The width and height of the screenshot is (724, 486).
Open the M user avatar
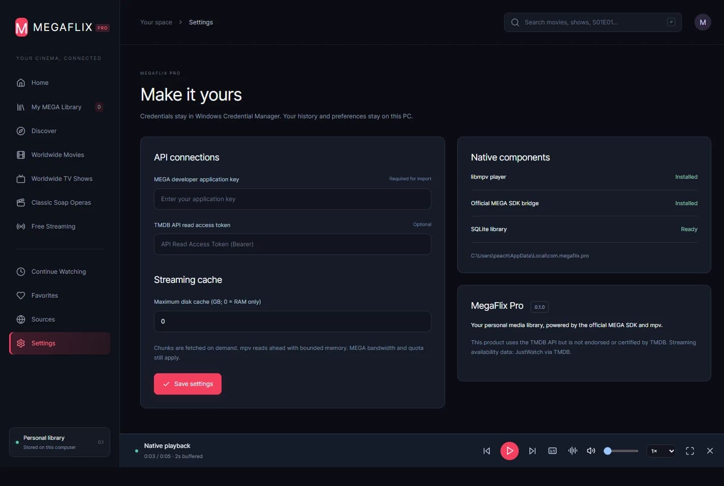pos(703,22)
